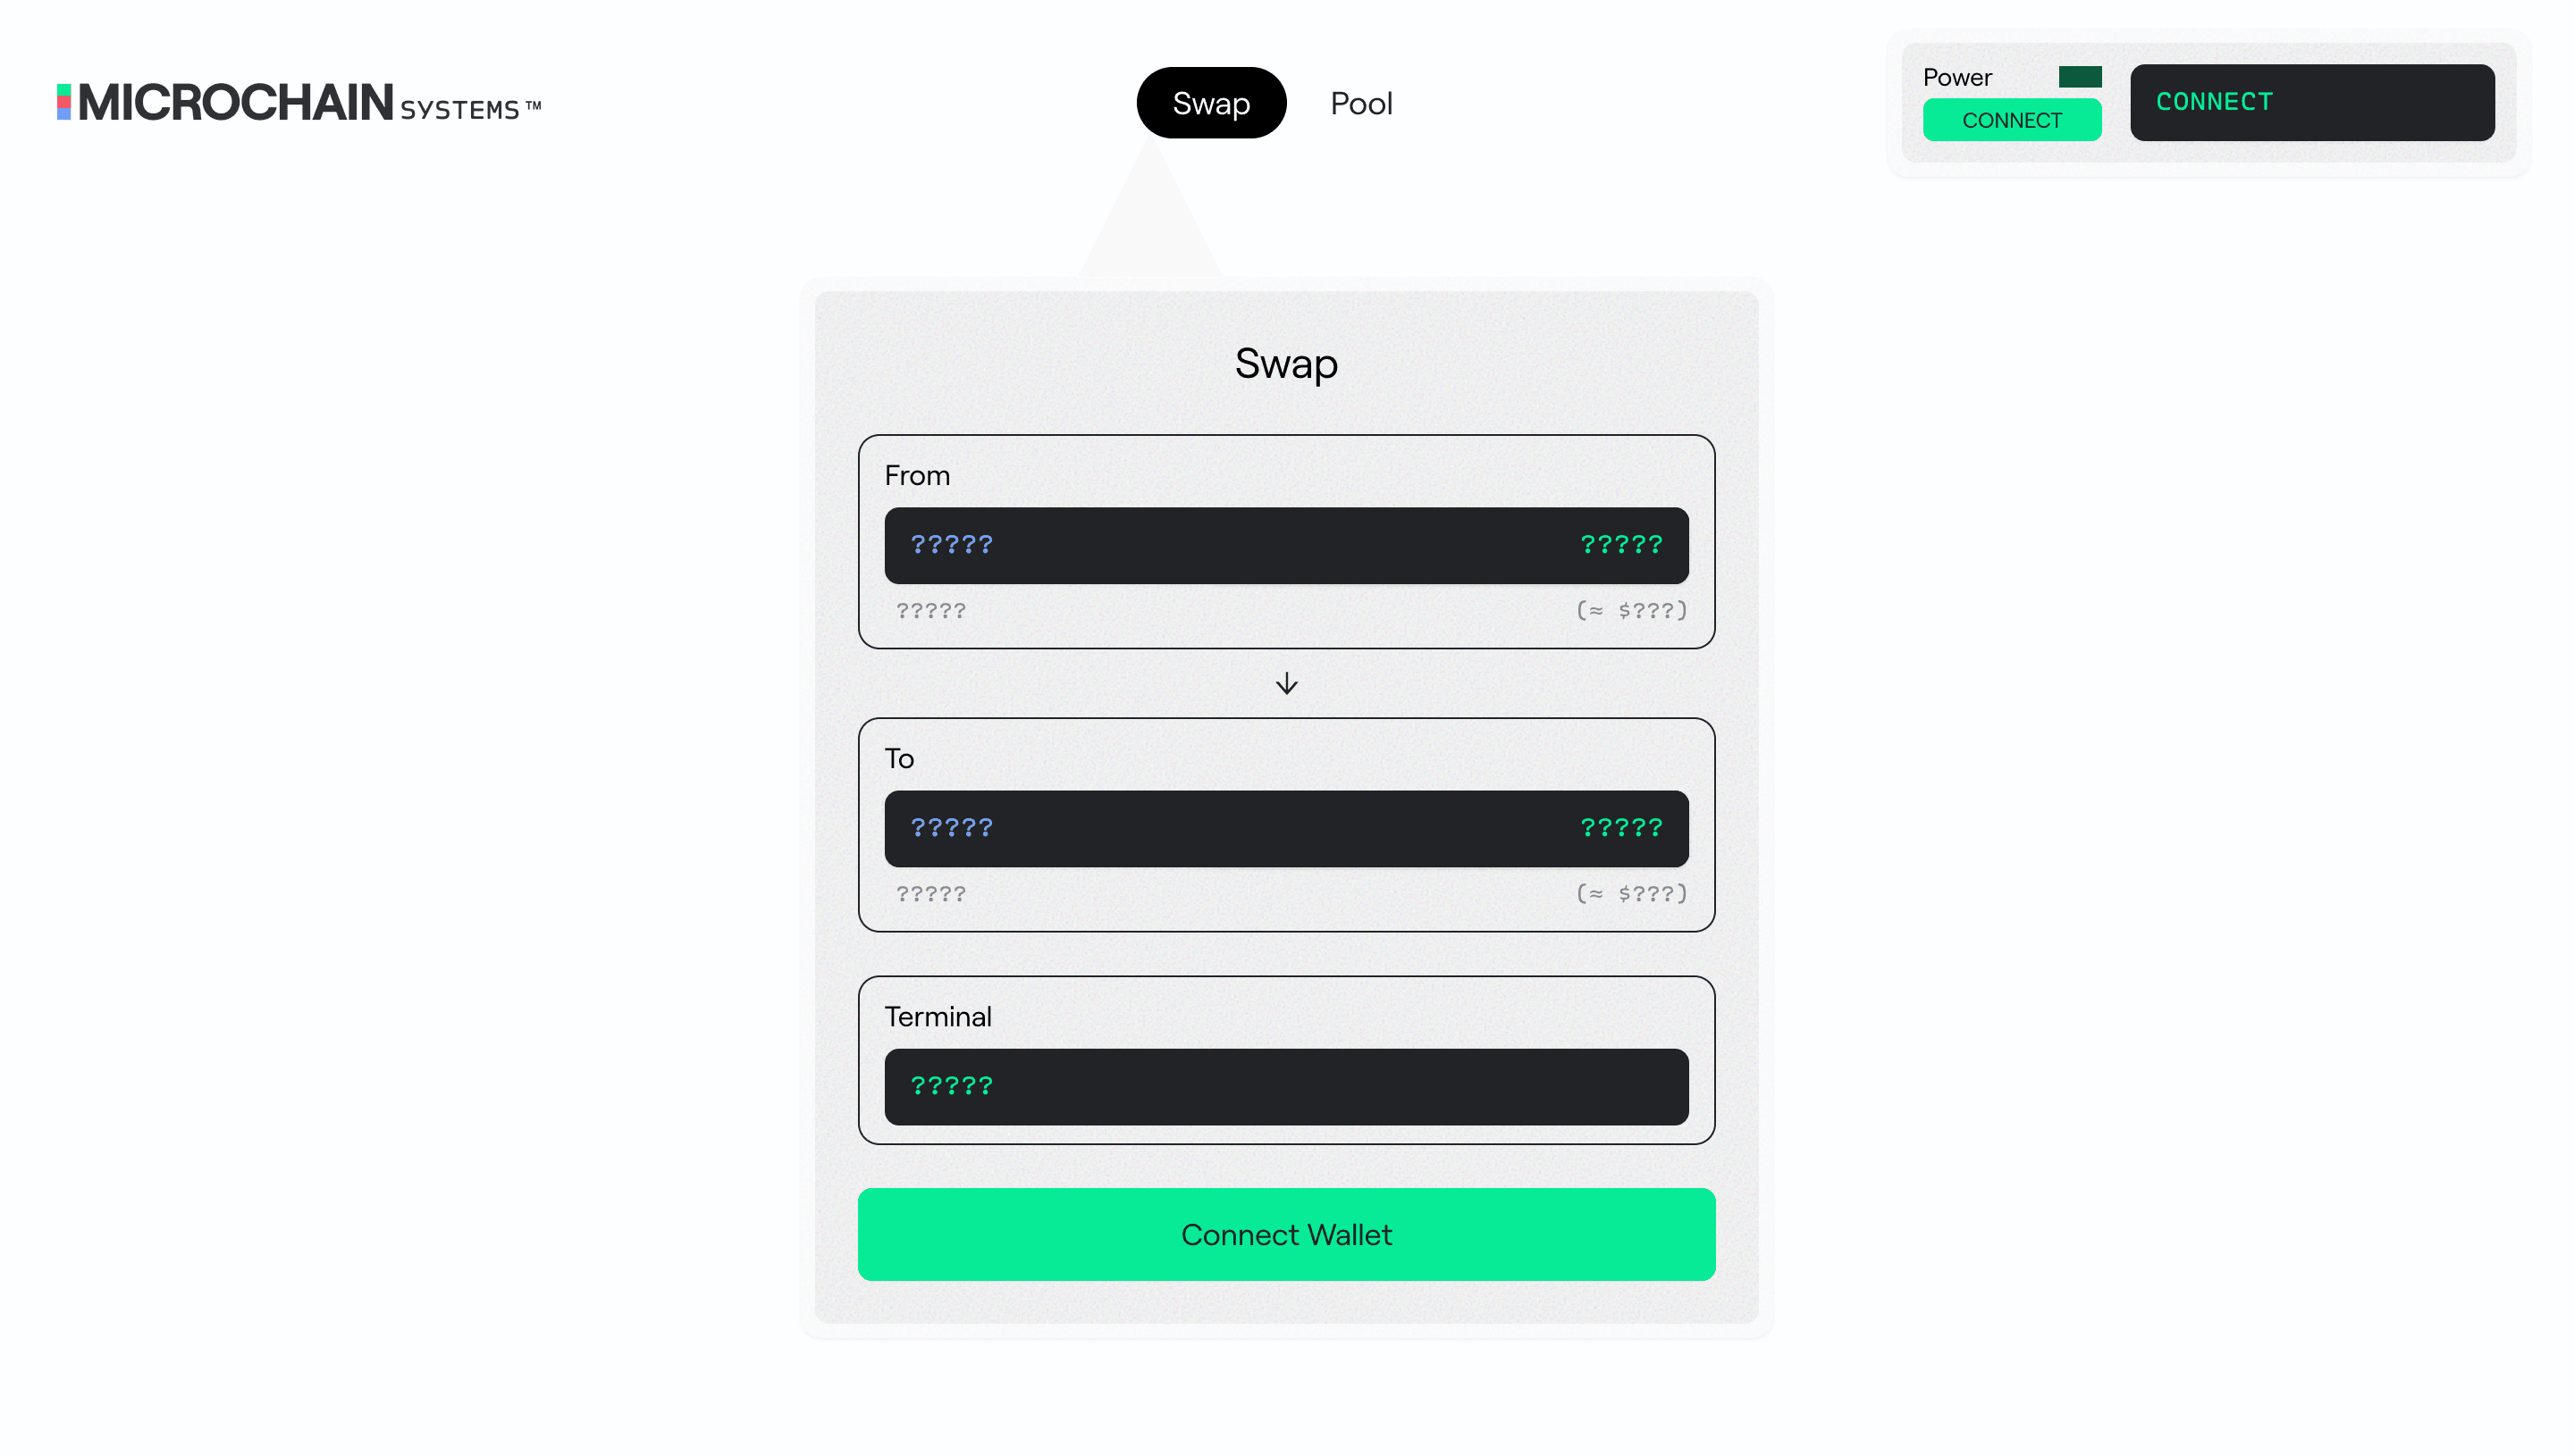Click the swap direction arrow icon

1287,684
